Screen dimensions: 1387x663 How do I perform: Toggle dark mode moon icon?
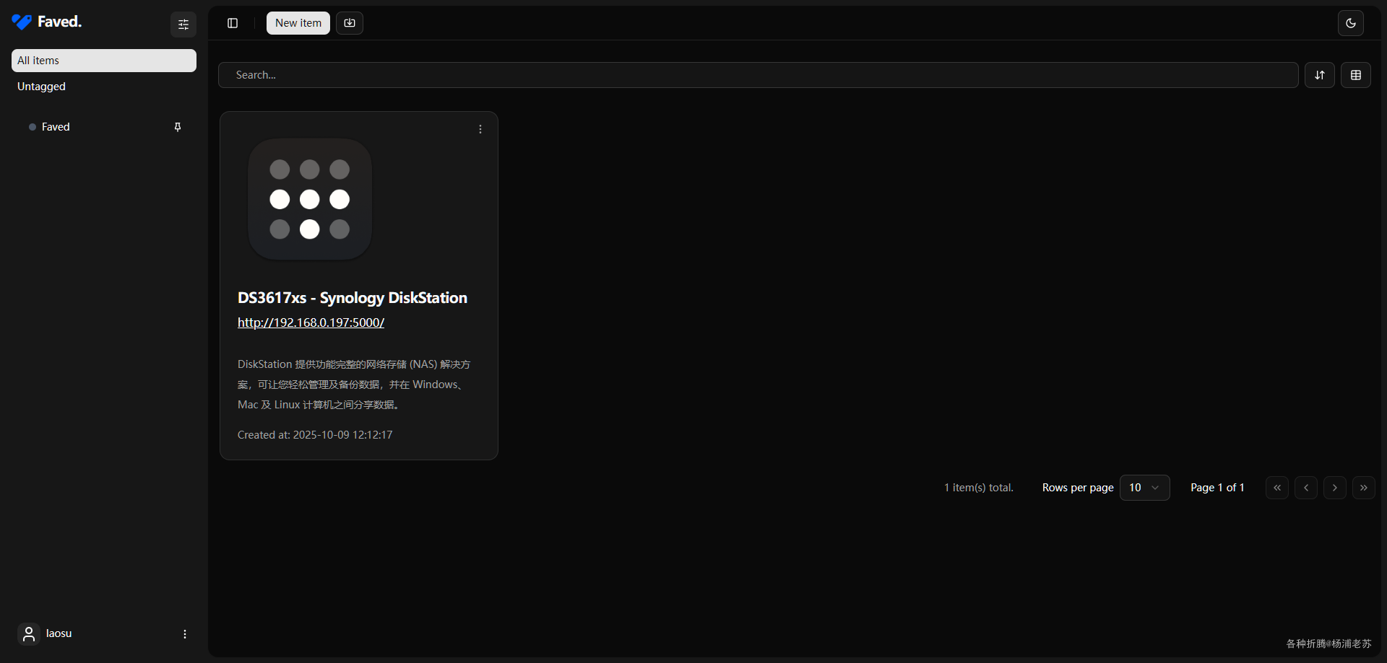point(1351,23)
